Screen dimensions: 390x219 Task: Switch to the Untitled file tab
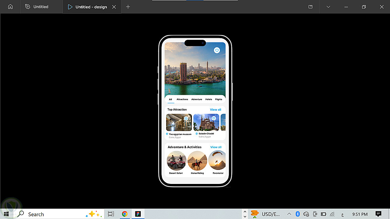[37, 7]
